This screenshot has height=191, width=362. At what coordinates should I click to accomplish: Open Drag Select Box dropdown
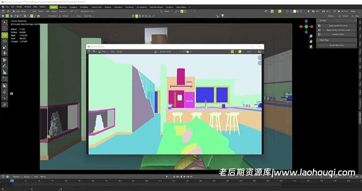point(89,16)
